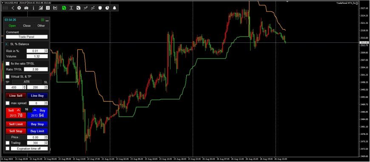Click the Buy Limit button
Viewport: 370px width, 162px height.
37,131
